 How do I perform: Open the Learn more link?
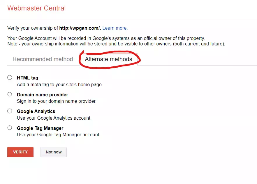point(115,28)
